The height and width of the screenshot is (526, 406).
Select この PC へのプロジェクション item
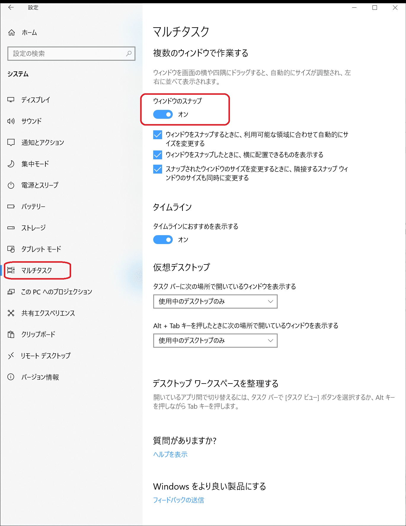[x=57, y=292]
